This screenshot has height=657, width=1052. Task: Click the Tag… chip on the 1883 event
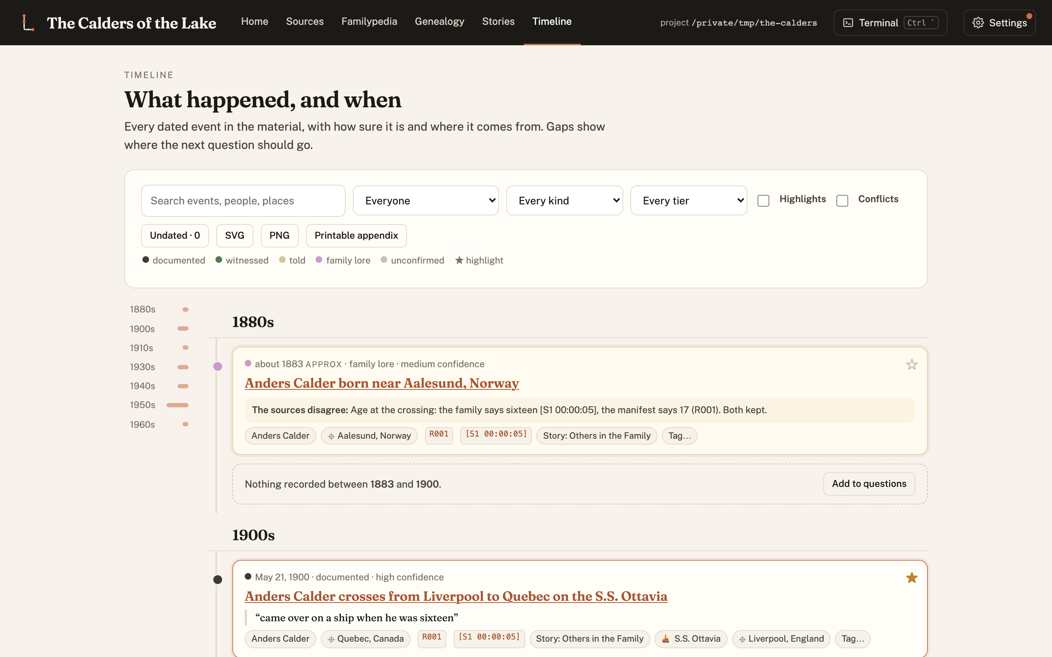(679, 436)
